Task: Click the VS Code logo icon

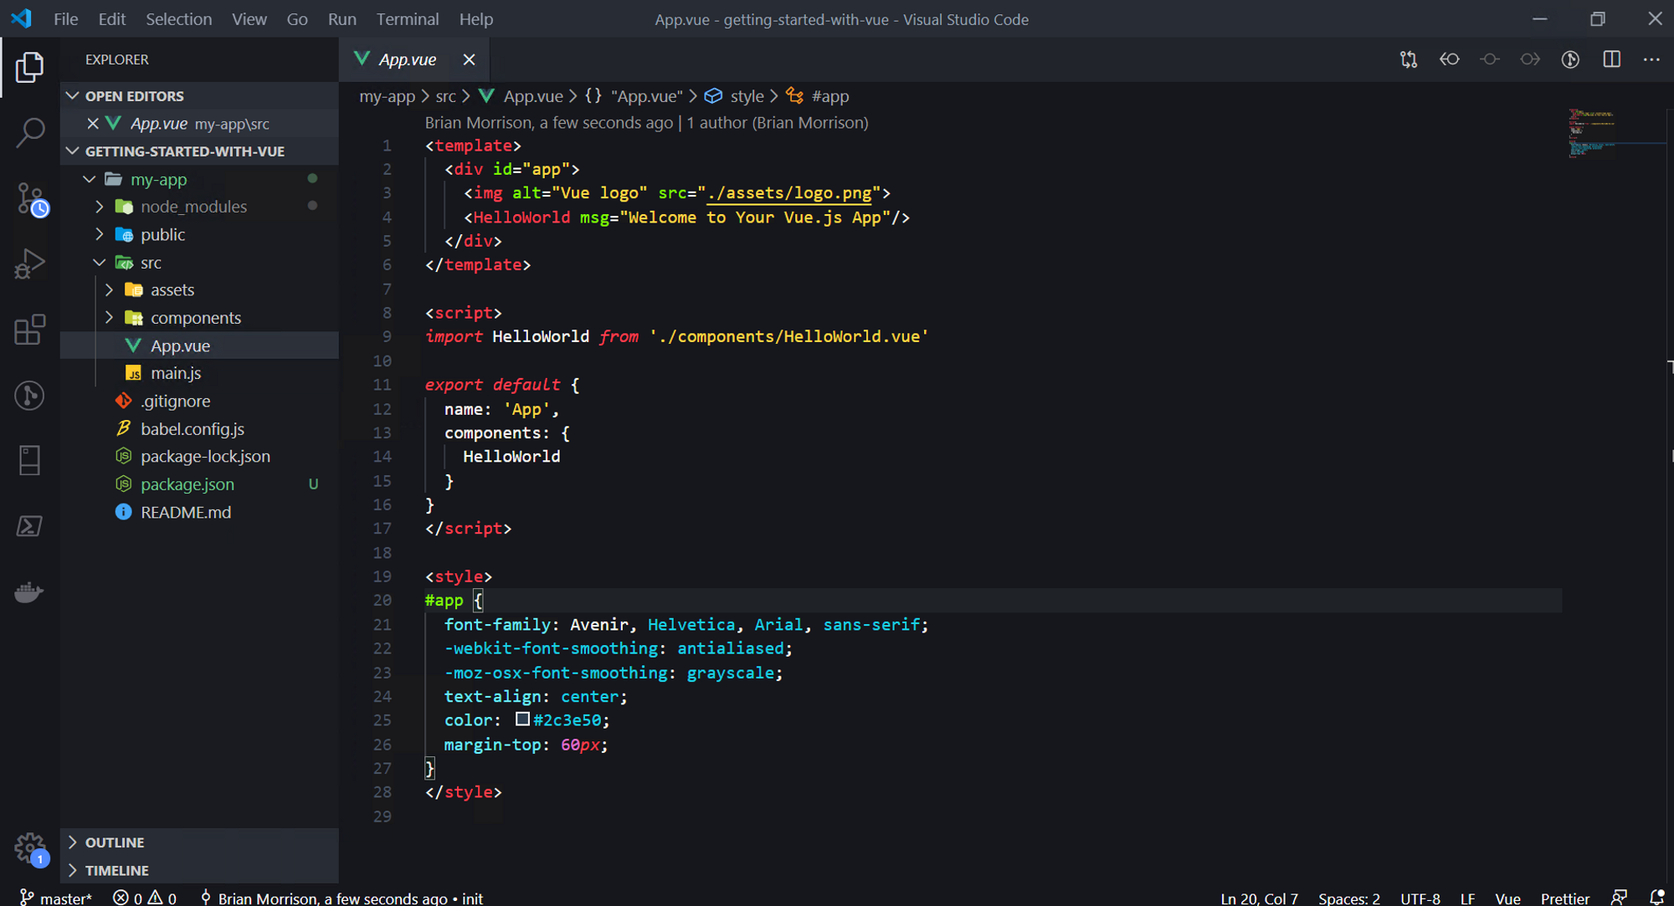Action: pos(22,18)
